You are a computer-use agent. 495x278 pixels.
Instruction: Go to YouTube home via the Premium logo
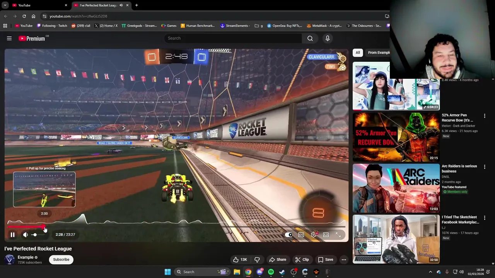(x=32, y=38)
